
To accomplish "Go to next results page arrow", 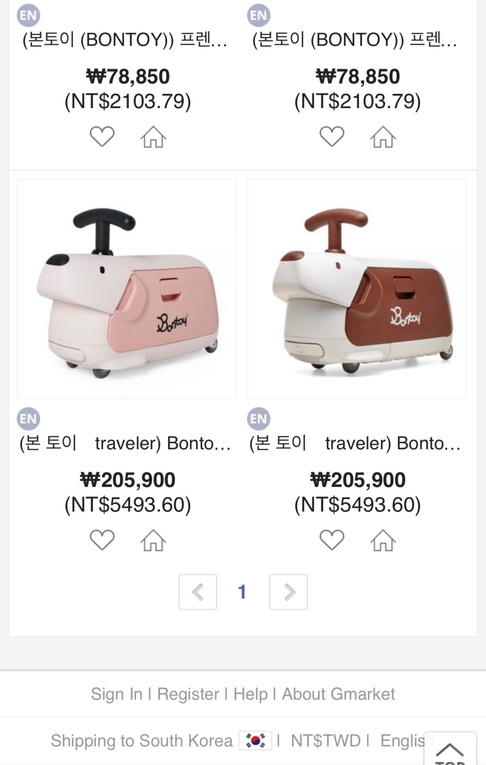I will (289, 592).
